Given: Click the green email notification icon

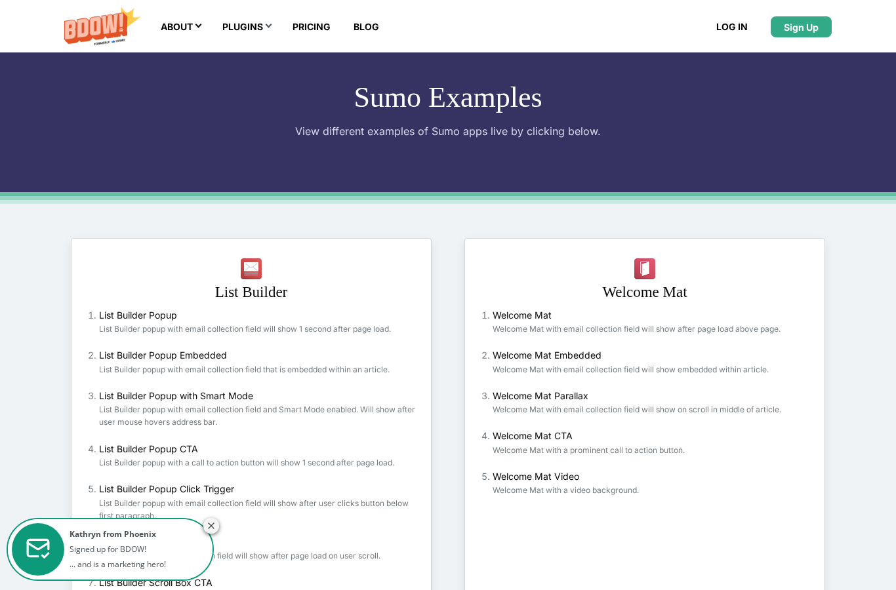Looking at the screenshot, I should [x=38, y=549].
